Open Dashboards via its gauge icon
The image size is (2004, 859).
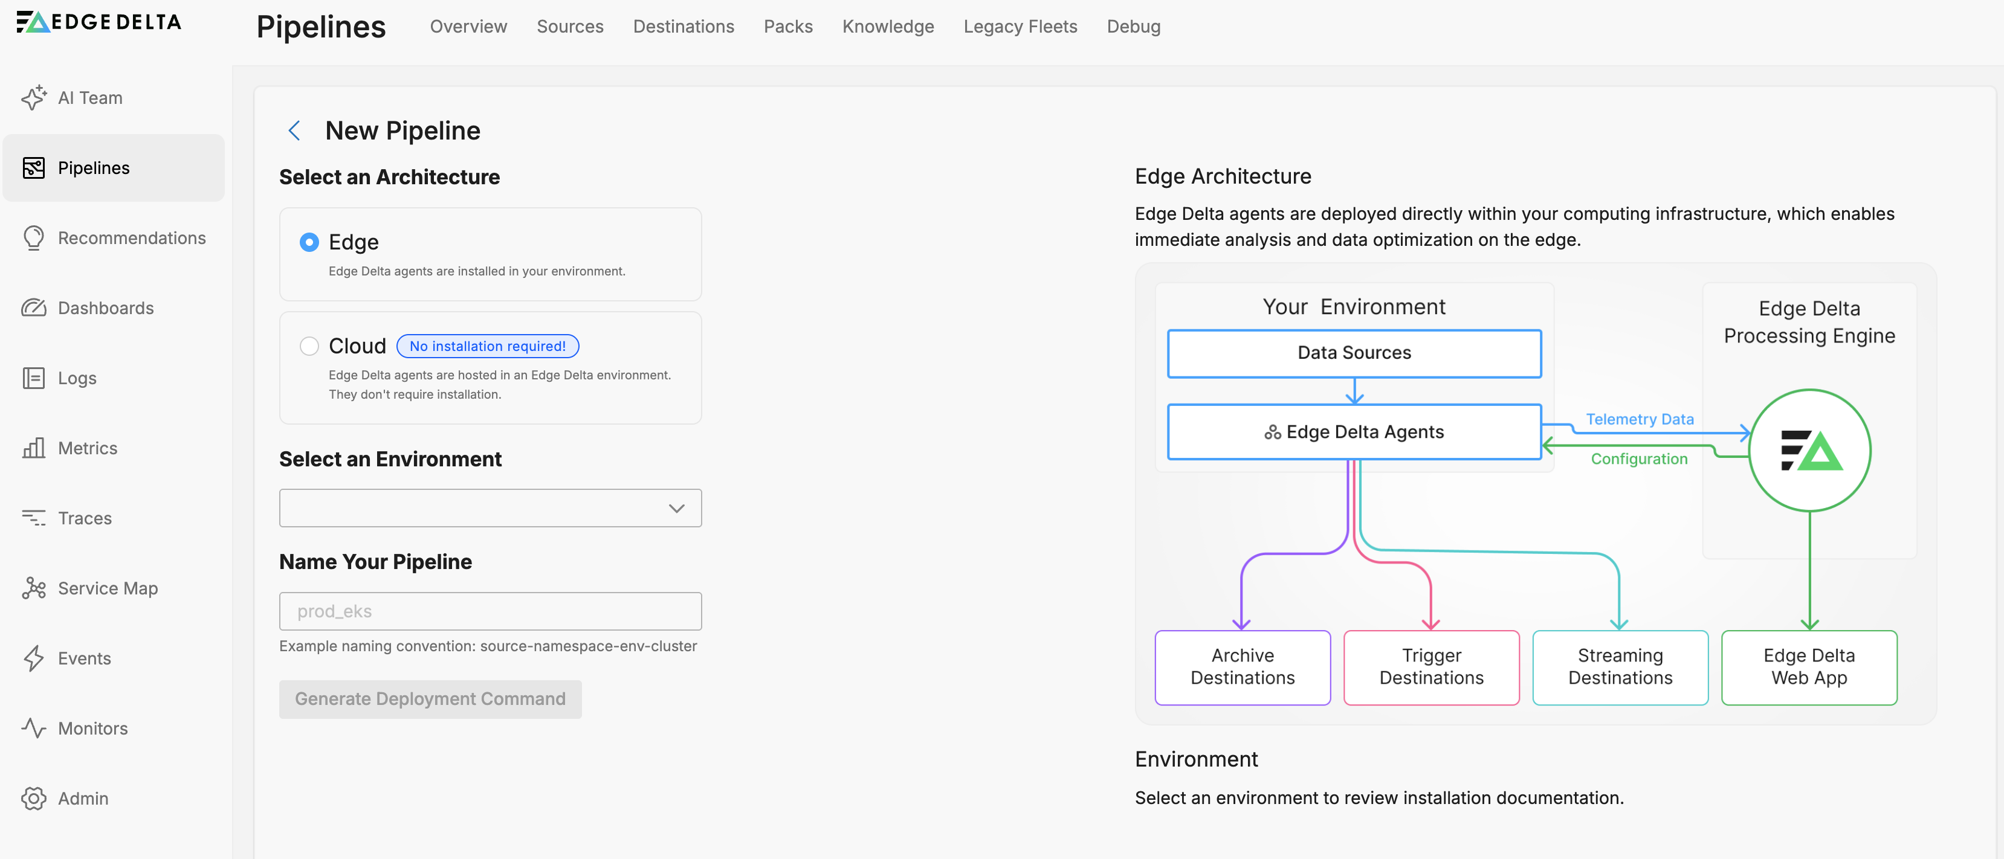tap(33, 308)
